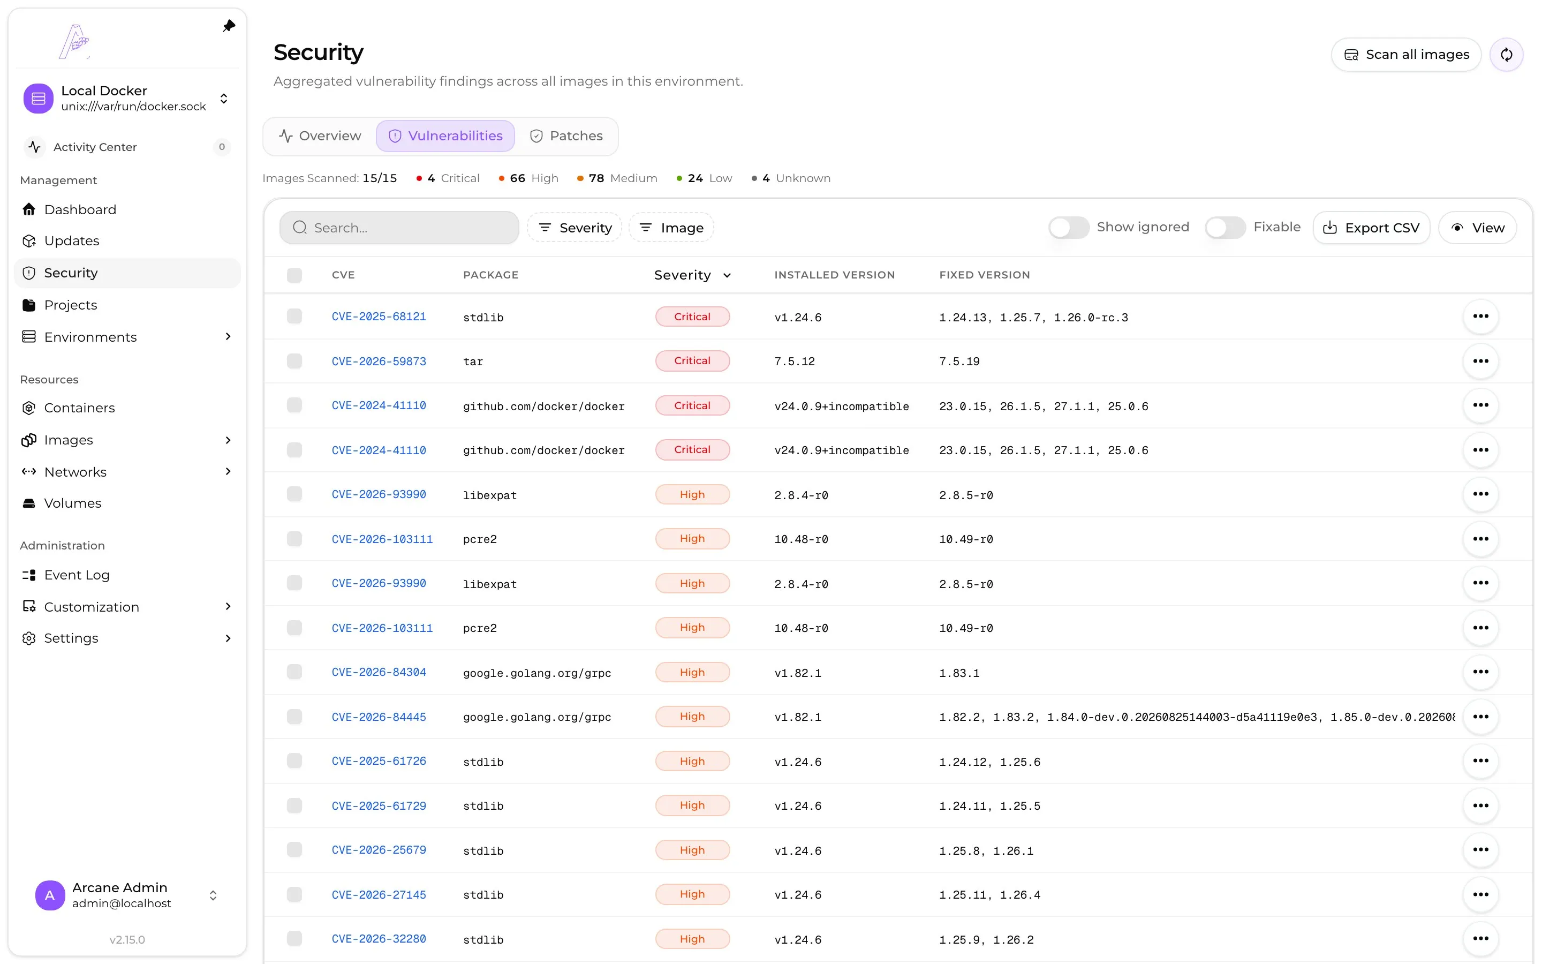Open the Dashboard home icon
The image size is (1542, 964).
(x=29, y=209)
